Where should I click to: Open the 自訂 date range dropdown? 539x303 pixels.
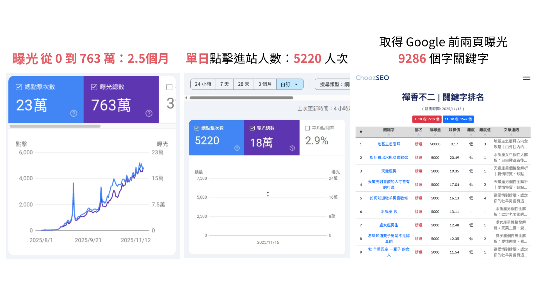click(290, 84)
